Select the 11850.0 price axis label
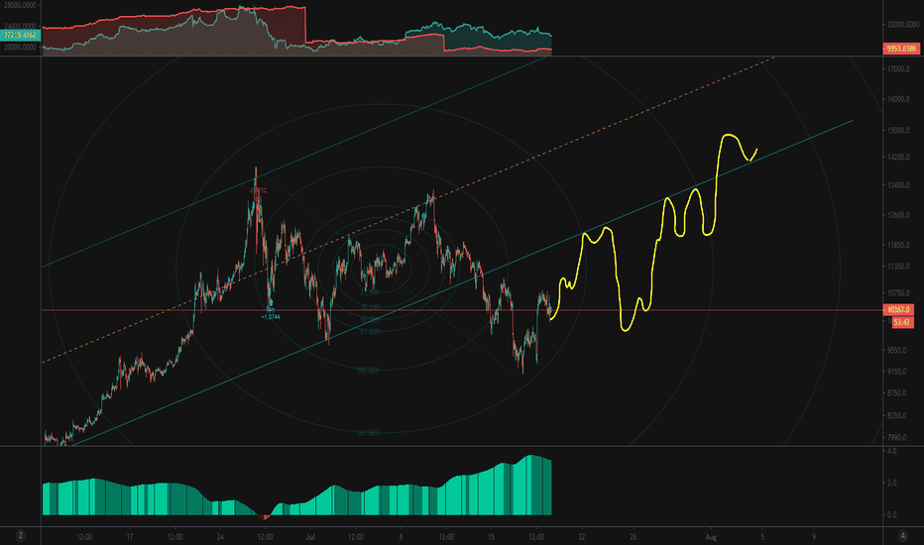This screenshot has height=545, width=924. pos(898,245)
